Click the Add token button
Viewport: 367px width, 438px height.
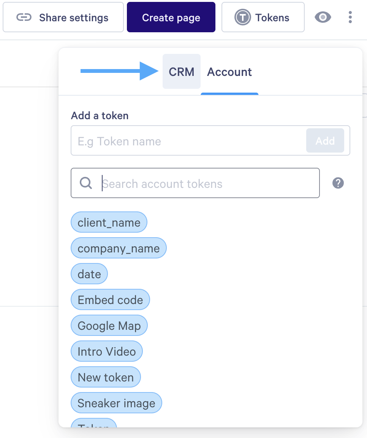click(x=325, y=141)
